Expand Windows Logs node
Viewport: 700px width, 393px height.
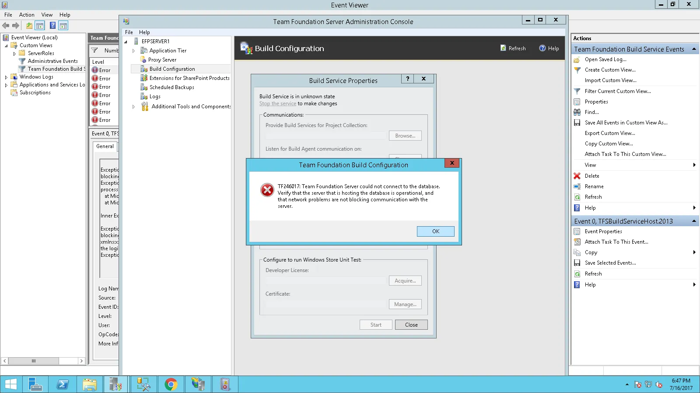[x=6, y=77]
